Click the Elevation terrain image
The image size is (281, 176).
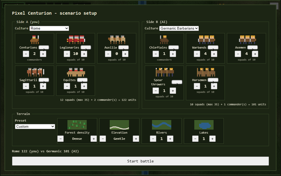[x=119, y=125]
